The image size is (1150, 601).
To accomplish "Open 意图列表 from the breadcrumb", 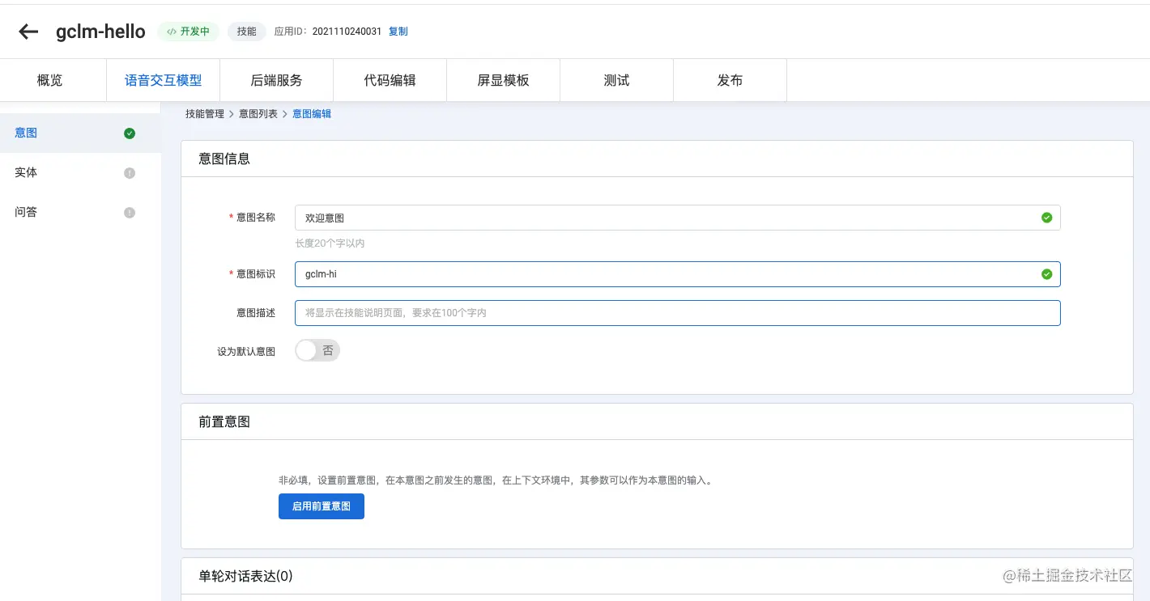I will (x=257, y=113).
